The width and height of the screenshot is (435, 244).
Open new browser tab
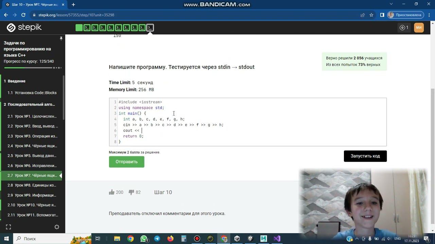pyautogui.click(x=73, y=4)
